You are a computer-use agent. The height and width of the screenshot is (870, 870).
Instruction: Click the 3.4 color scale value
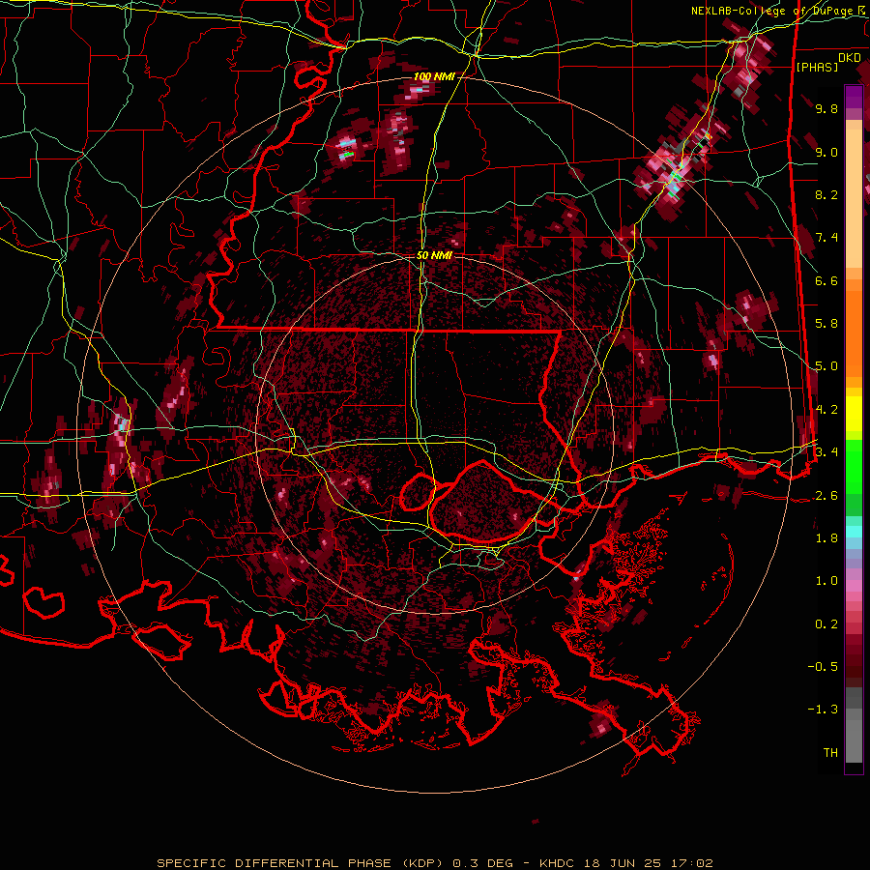pyautogui.click(x=826, y=452)
